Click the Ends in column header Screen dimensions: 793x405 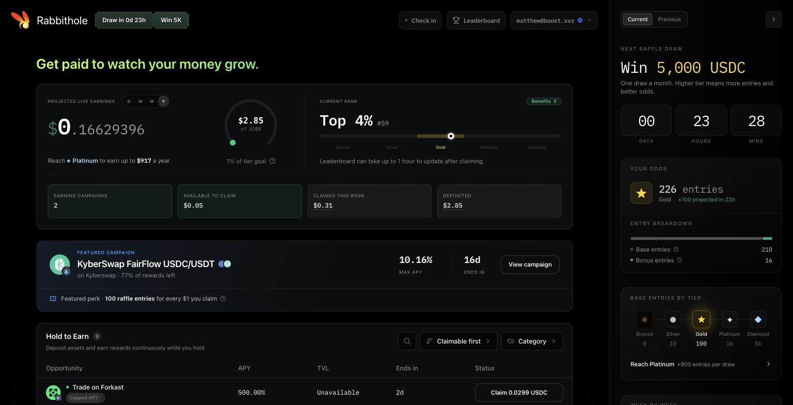click(x=407, y=368)
